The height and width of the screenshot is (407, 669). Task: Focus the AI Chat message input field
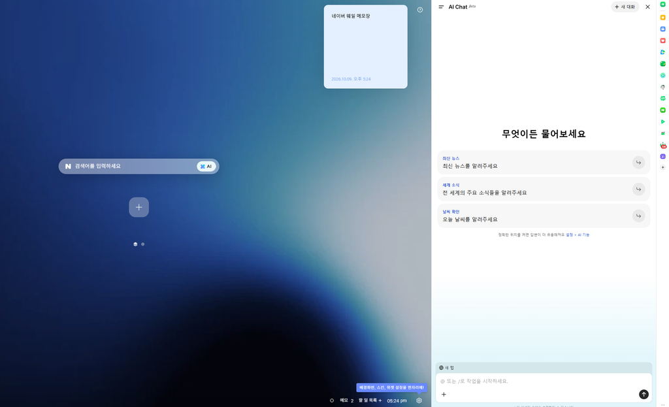coord(543,381)
